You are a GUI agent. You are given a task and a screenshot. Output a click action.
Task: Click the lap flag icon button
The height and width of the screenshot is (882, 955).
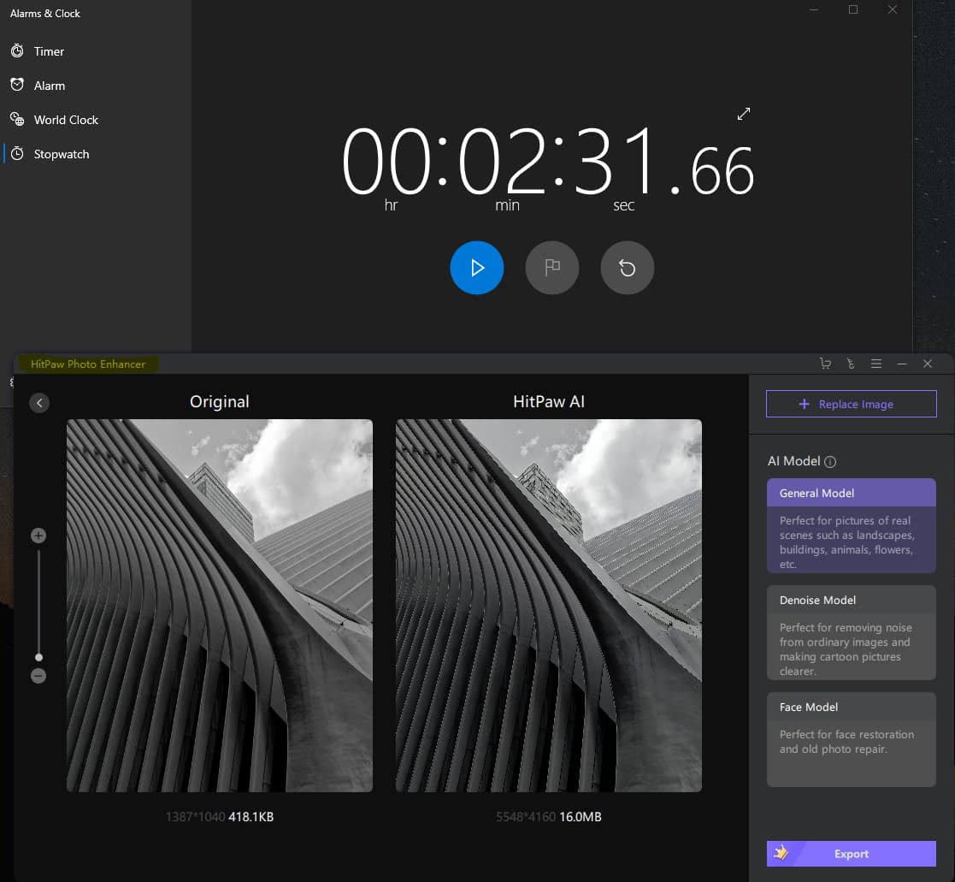coord(552,268)
